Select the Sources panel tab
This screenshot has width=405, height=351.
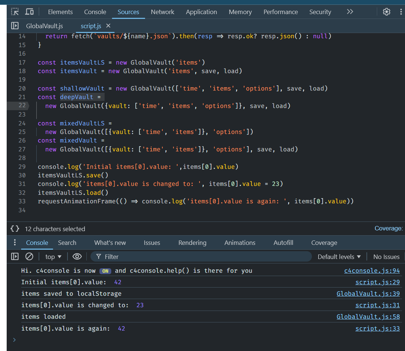pos(128,12)
